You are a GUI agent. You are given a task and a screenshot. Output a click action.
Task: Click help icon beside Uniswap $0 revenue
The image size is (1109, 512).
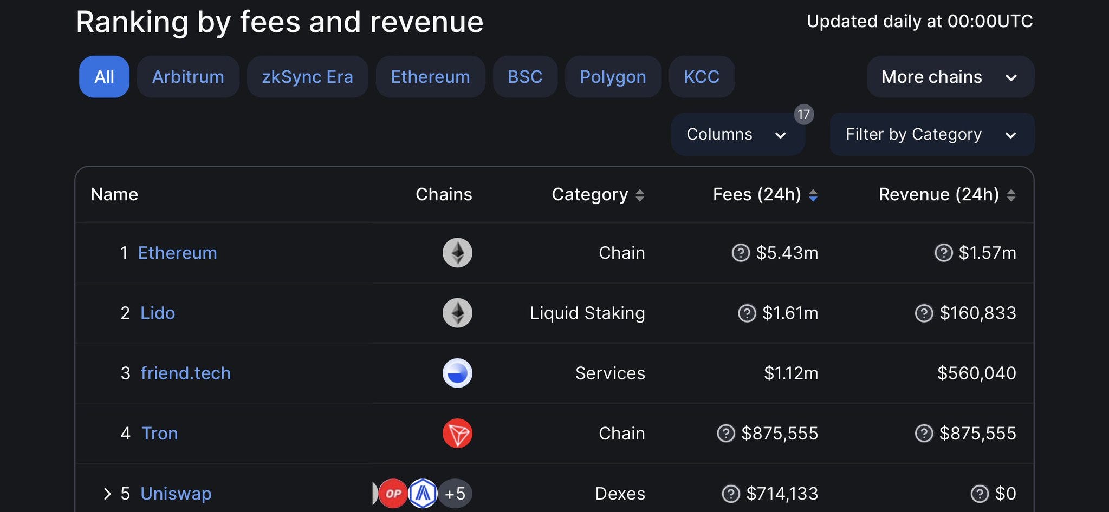point(979,493)
